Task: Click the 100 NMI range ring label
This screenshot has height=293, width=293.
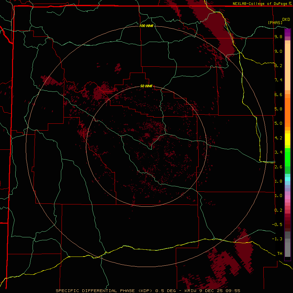Action: tap(146, 26)
